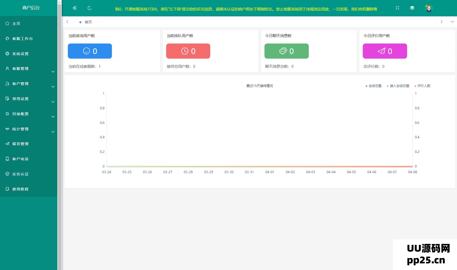Click the green chat messages card
Viewport: 457px width, 270px height.
(286, 51)
